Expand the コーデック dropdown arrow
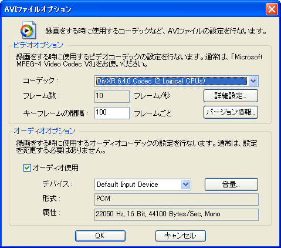Screen dimensions: 281x248 point(253,81)
